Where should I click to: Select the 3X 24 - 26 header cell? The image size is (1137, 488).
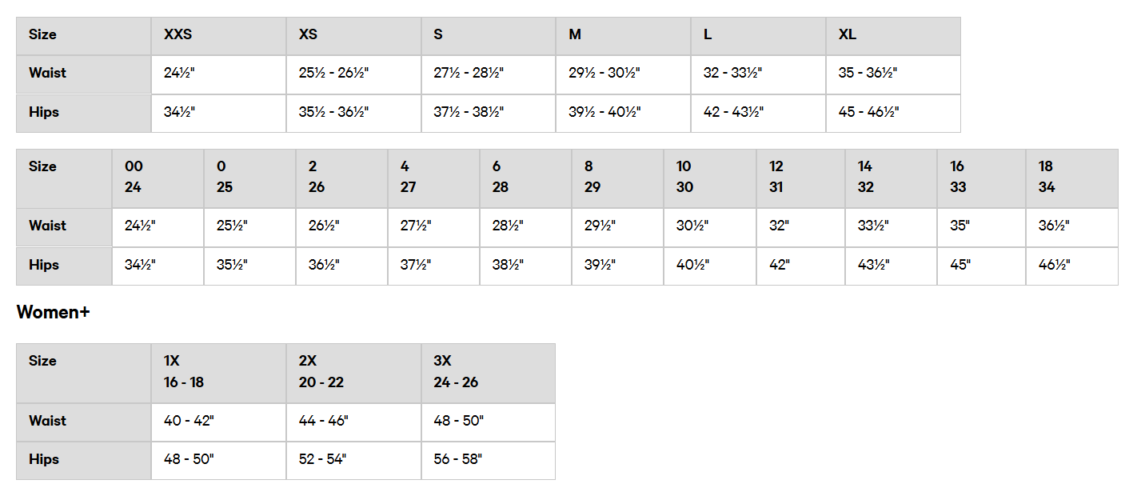tap(489, 373)
